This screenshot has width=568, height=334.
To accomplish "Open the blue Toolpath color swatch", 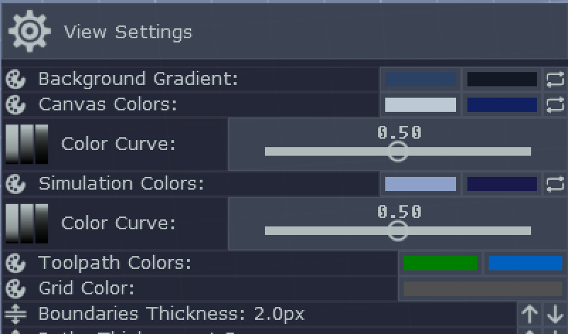I will pos(526,263).
